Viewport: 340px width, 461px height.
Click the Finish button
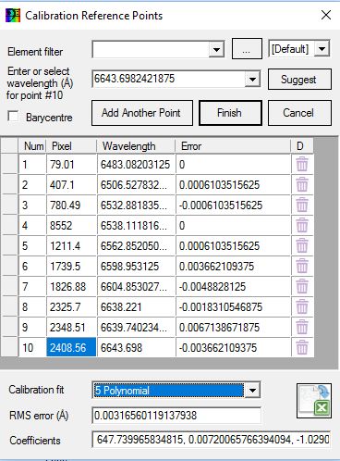click(x=230, y=113)
